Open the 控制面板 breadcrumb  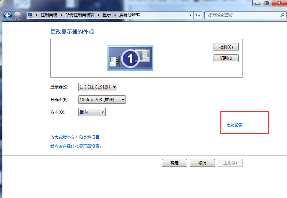[49, 15]
